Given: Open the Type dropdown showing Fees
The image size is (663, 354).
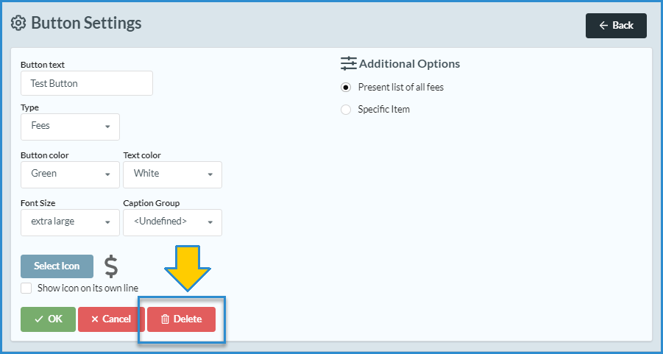Looking at the screenshot, I should point(70,127).
